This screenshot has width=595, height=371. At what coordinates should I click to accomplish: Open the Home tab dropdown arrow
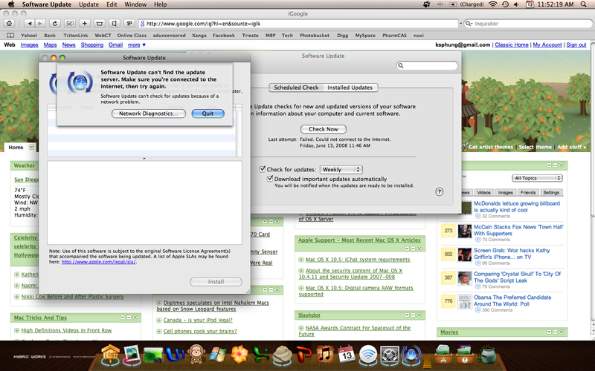point(31,147)
